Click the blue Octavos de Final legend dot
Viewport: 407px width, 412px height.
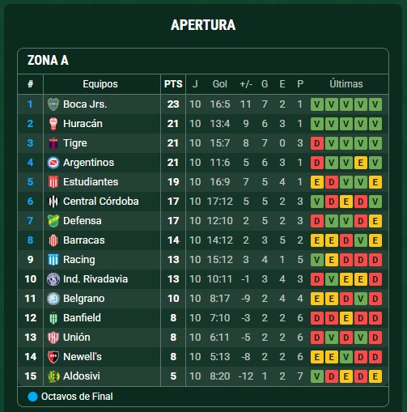(32, 397)
